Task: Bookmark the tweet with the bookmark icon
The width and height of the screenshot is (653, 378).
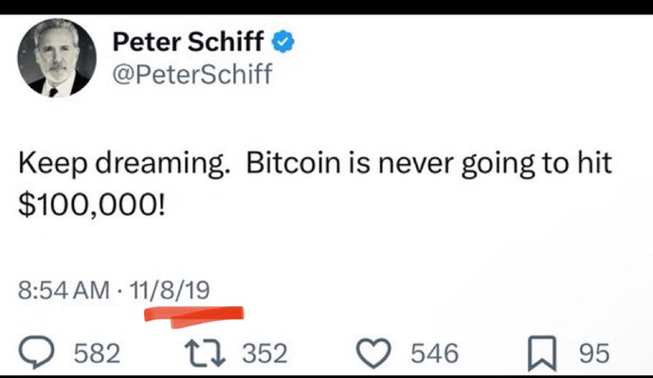Action: (542, 353)
